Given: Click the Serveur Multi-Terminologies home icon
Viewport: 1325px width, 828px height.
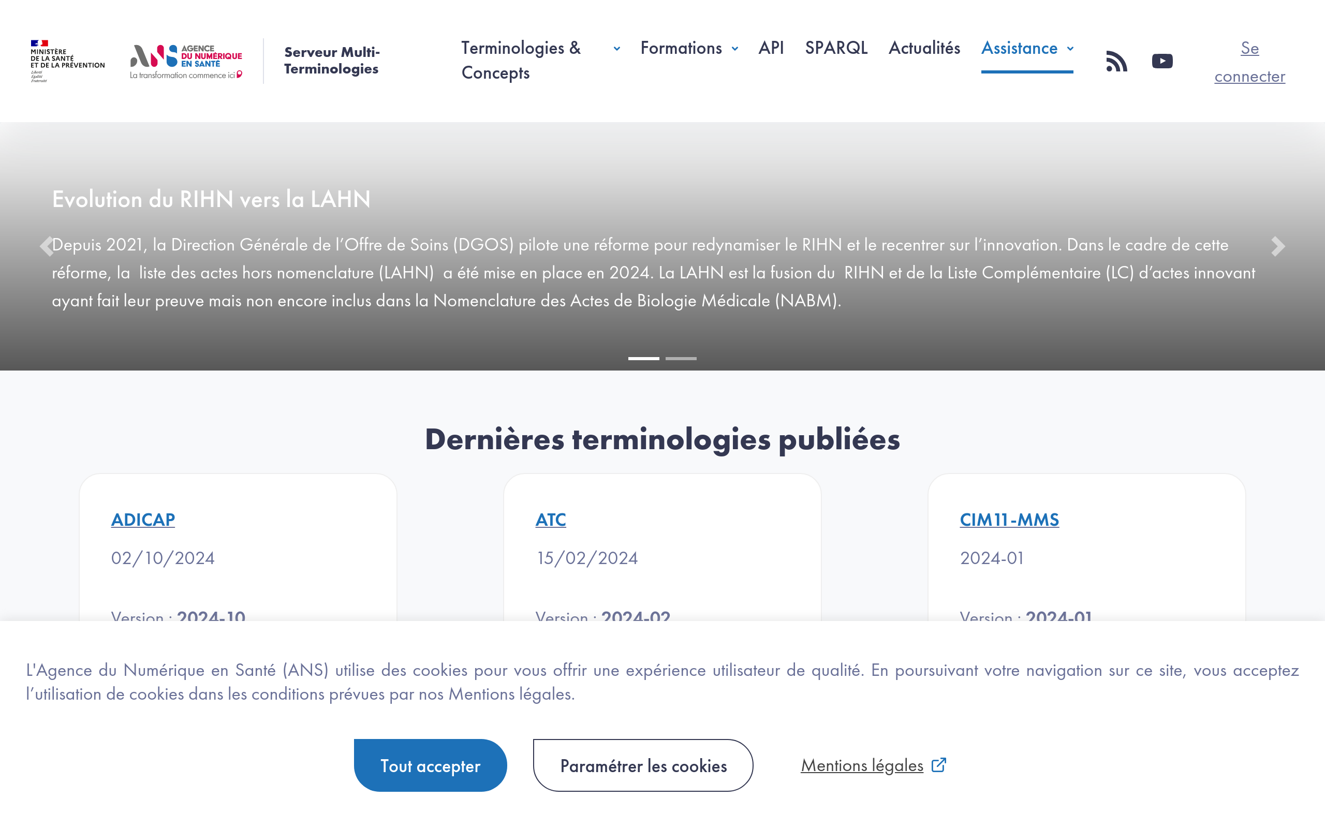Looking at the screenshot, I should (x=332, y=59).
